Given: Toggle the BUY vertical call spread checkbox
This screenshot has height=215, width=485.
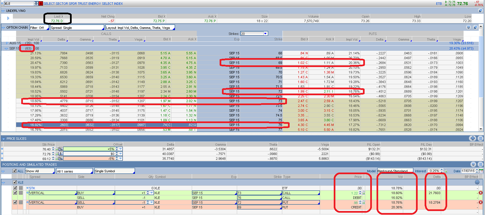Looking at the screenshot, I should [x=15, y=193].
